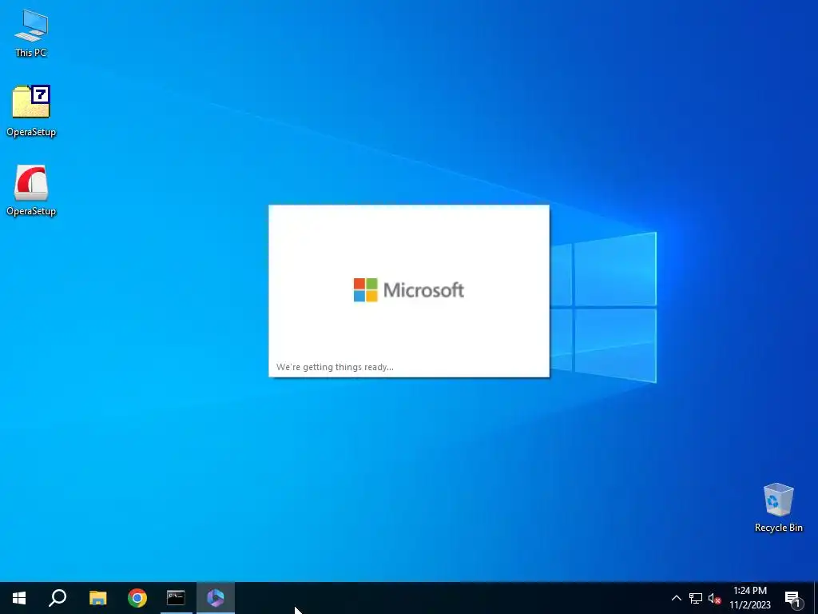The width and height of the screenshot is (818, 614).
Task: Open File Explorer from taskbar
Action: [x=97, y=598]
